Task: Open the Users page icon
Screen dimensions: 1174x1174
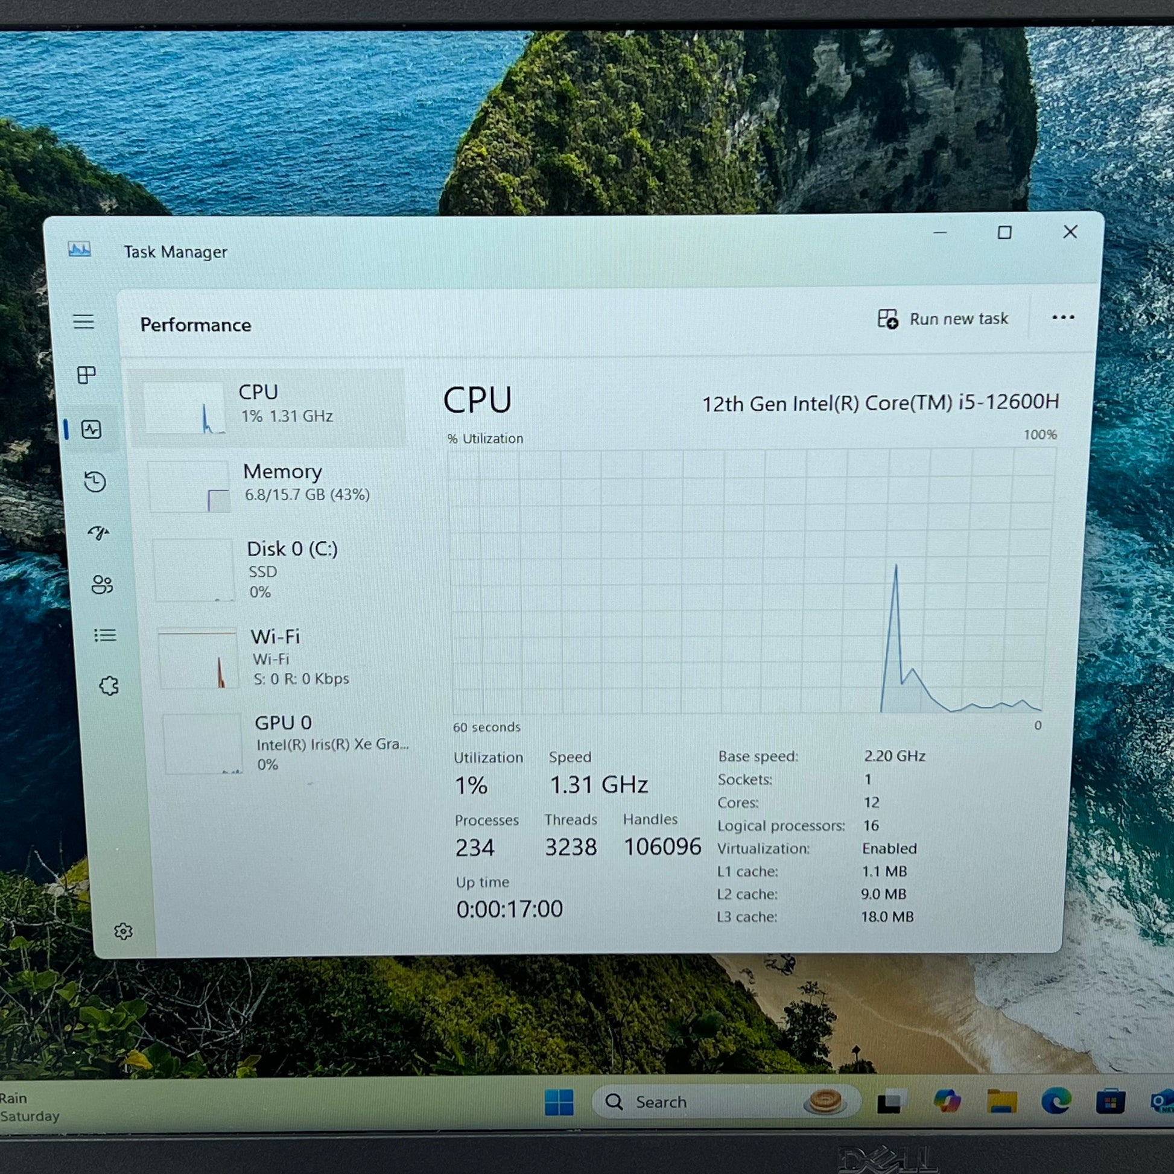Action: click(x=101, y=585)
